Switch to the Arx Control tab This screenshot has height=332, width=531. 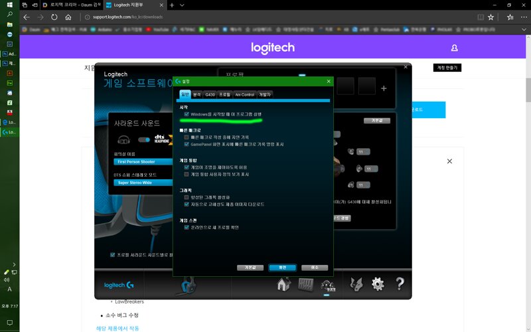[244, 95]
